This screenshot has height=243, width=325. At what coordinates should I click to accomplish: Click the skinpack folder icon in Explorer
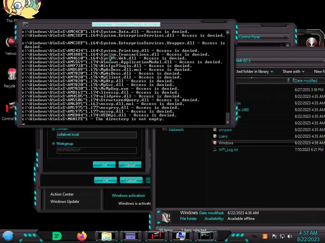[215, 130]
